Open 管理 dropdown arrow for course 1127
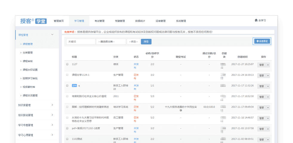The width and height of the screenshot is (293, 143). [268, 65]
